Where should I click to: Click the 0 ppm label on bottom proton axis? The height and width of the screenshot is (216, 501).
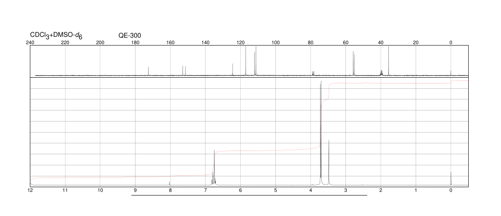click(451, 190)
